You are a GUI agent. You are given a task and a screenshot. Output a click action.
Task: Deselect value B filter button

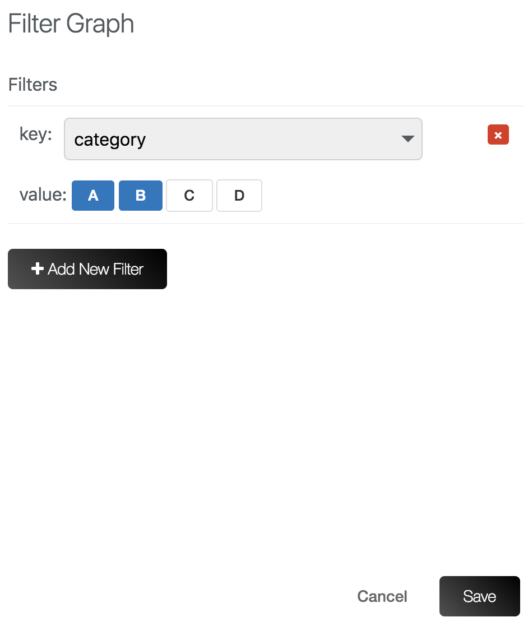(141, 196)
